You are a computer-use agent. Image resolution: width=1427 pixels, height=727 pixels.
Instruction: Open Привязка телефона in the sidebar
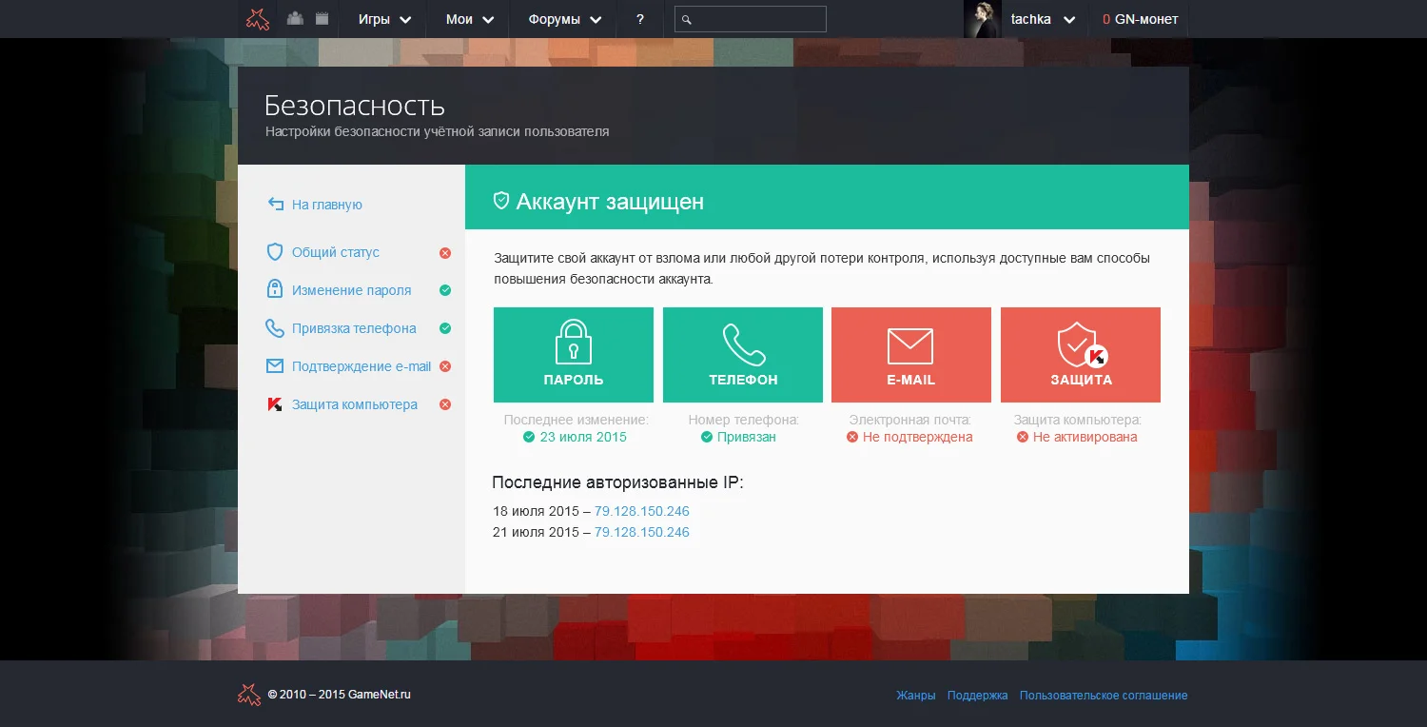(354, 328)
